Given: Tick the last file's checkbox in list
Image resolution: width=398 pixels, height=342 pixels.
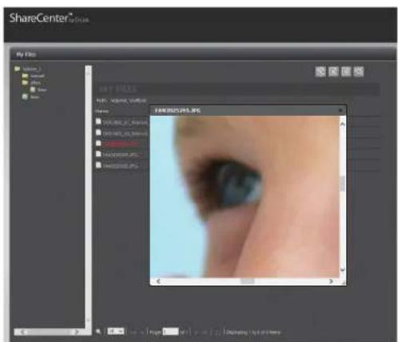Looking at the screenshot, I should pos(98,165).
